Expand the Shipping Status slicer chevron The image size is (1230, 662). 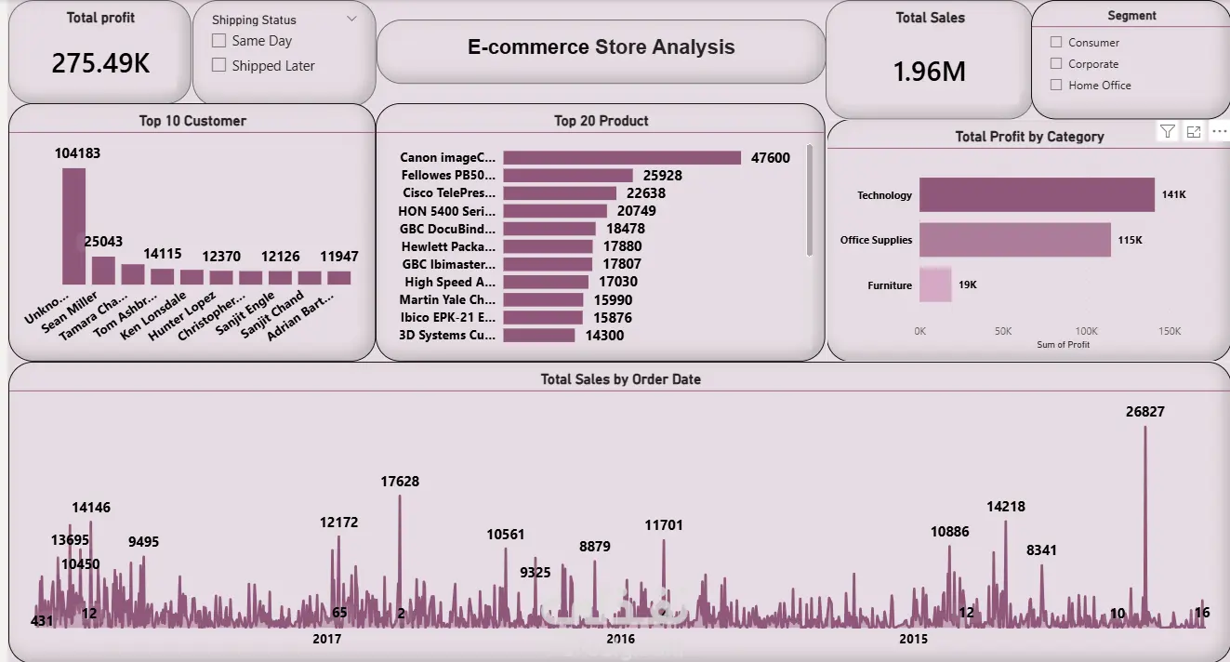pos(351,19)
